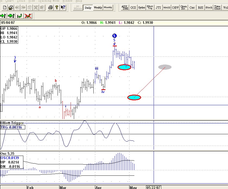Toggle the MACD indicator
Image resolution: width=228 pixels, height=189 pixels.
[167, 8]
